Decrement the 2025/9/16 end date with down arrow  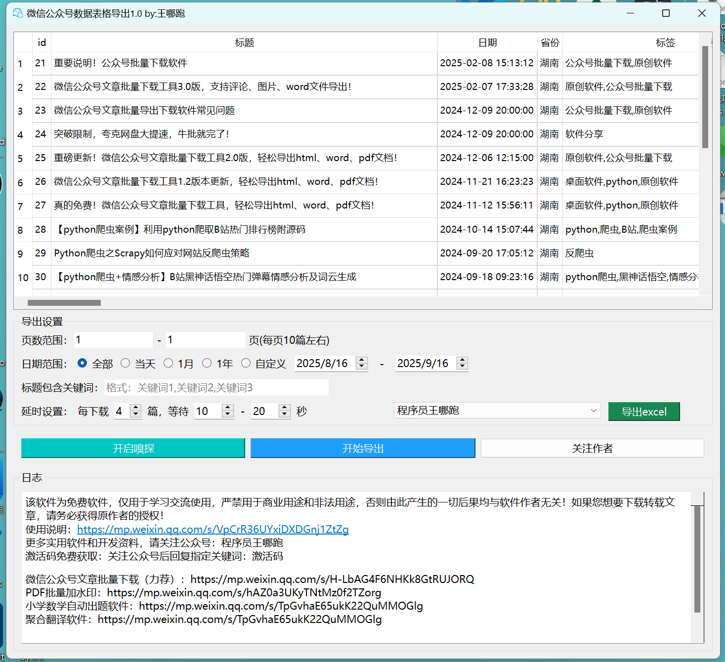point(462,367)
